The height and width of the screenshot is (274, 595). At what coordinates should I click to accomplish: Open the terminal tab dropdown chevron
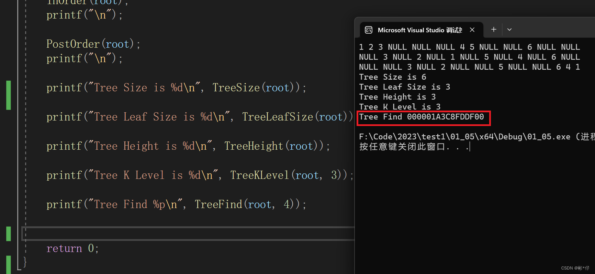click(509, 30)
